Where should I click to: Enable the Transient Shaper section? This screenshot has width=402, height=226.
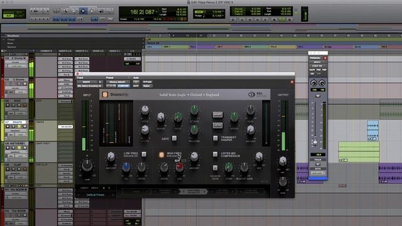215,139
